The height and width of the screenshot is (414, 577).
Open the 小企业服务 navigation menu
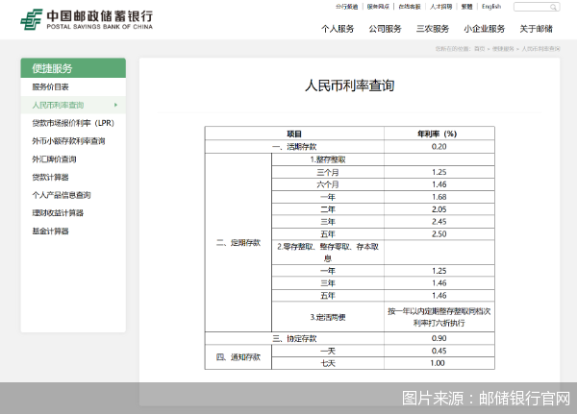tap(485, 29)
